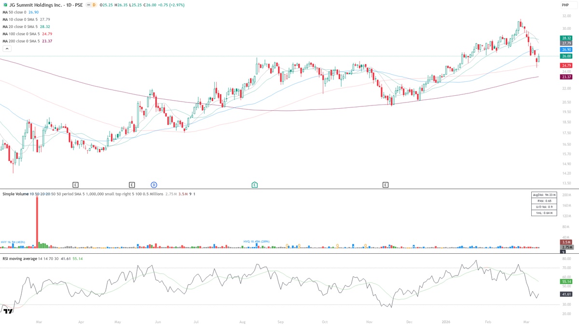
Task: Click the blue circled D marker on the timeline
Action: [153, 184]
